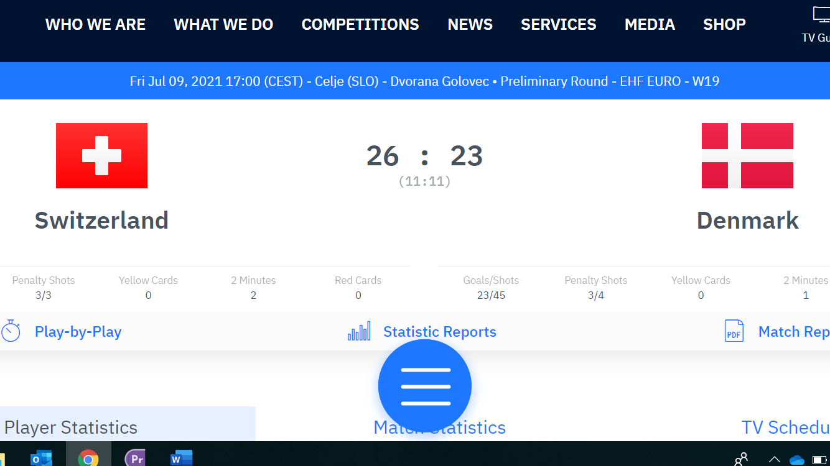
Task: Open the WHO WE ARE menu
Action: (x=95, y=25)
